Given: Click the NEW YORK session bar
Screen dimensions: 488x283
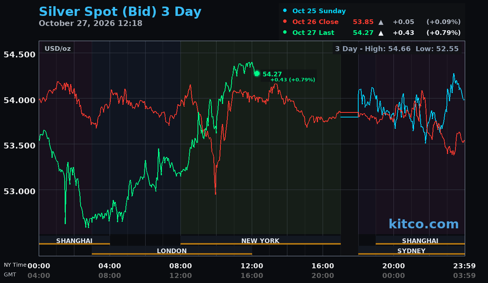Looking at the screenshot, I should point(260,240).
